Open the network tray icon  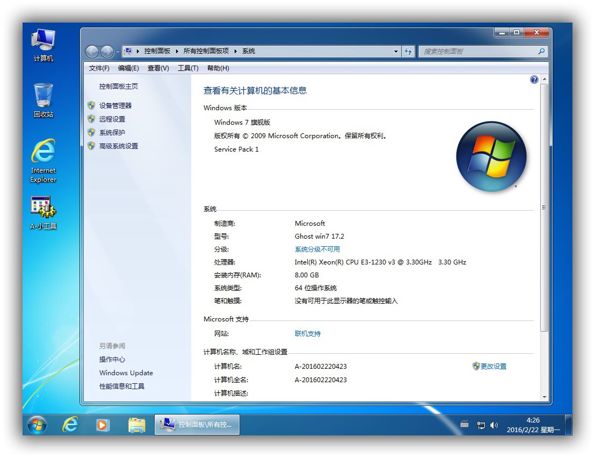(x=481, y=425)
